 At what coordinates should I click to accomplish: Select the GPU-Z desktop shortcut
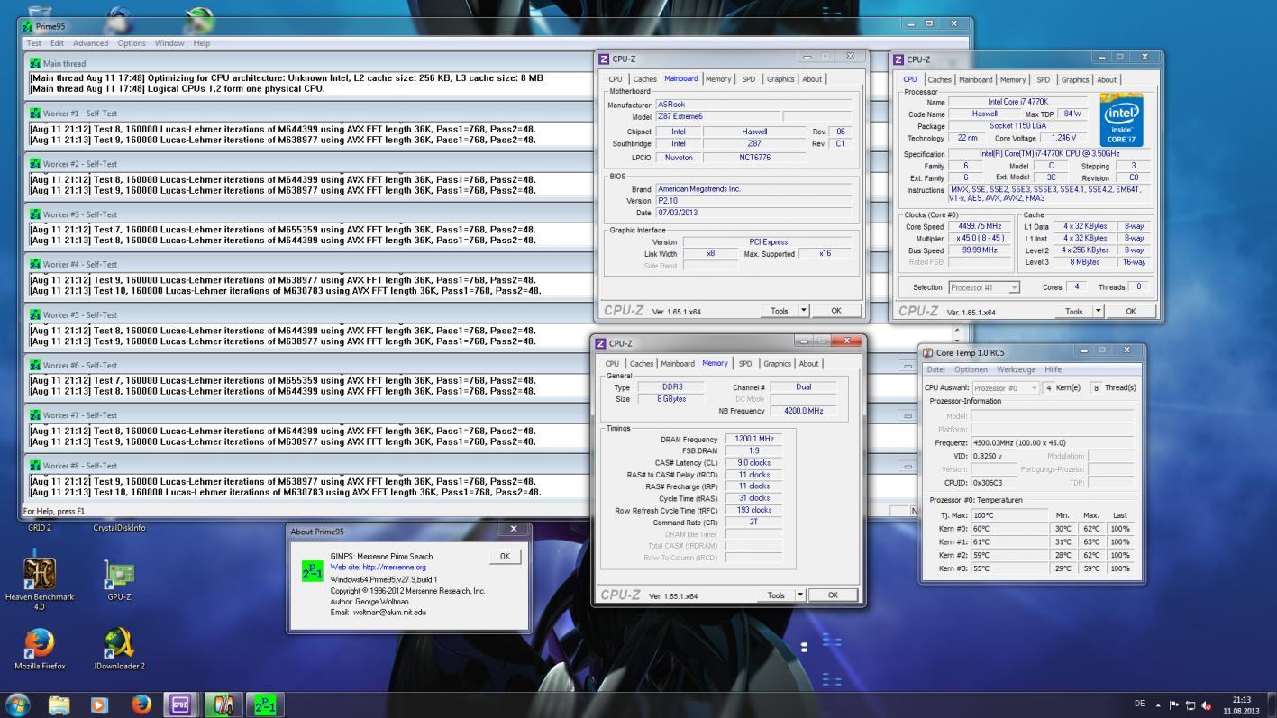tap(119, 582)
